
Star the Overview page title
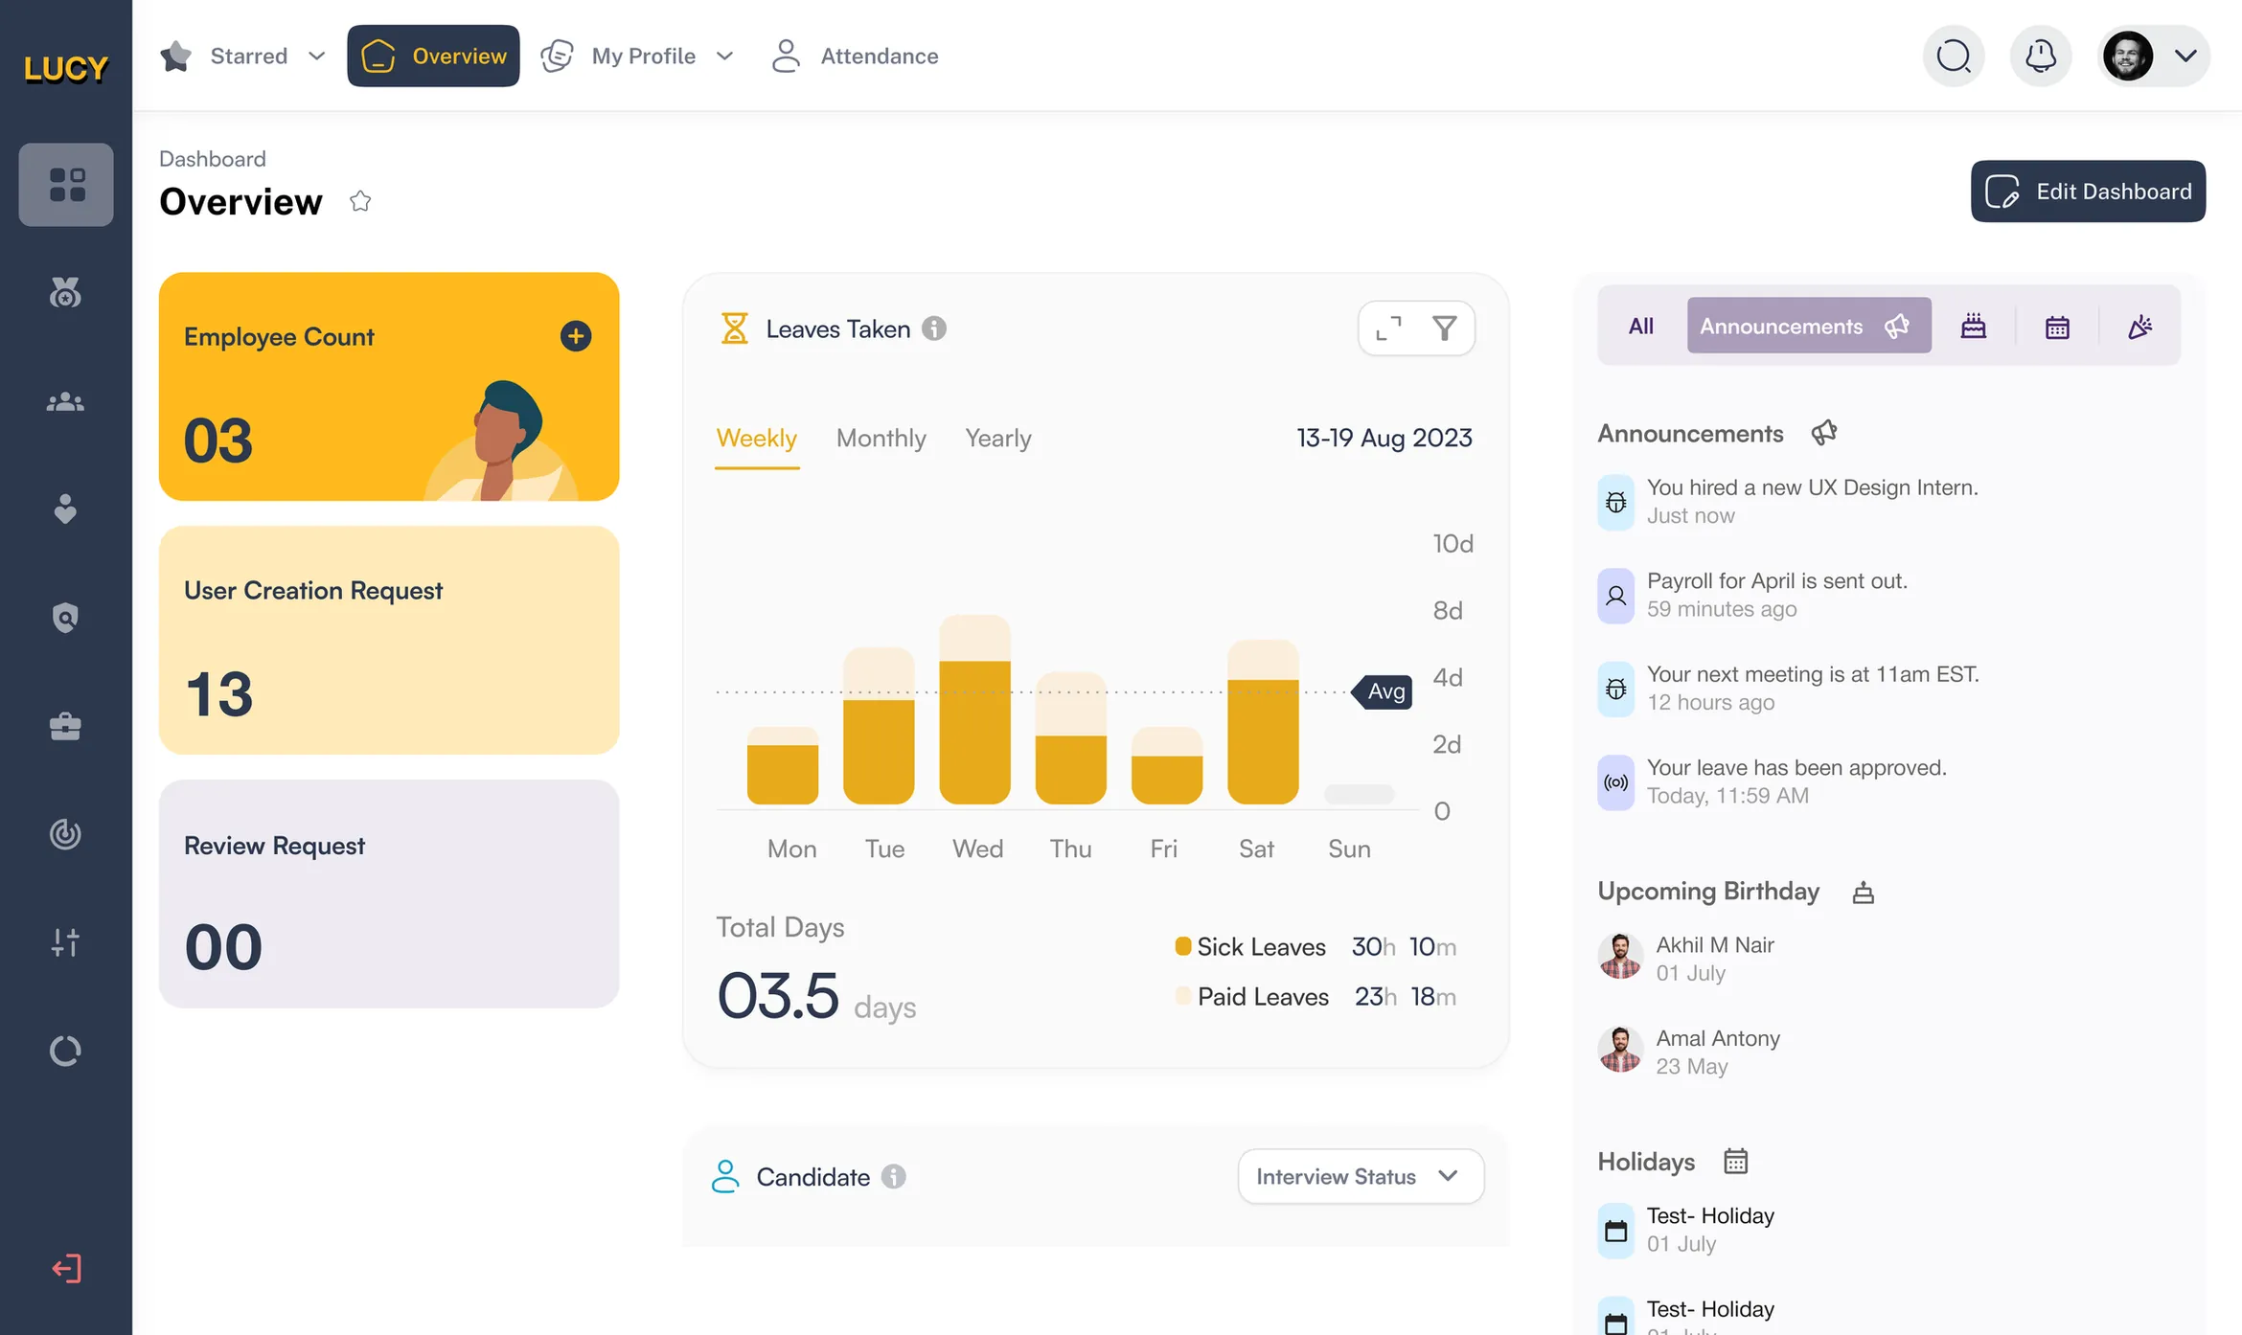coord(360,201)
